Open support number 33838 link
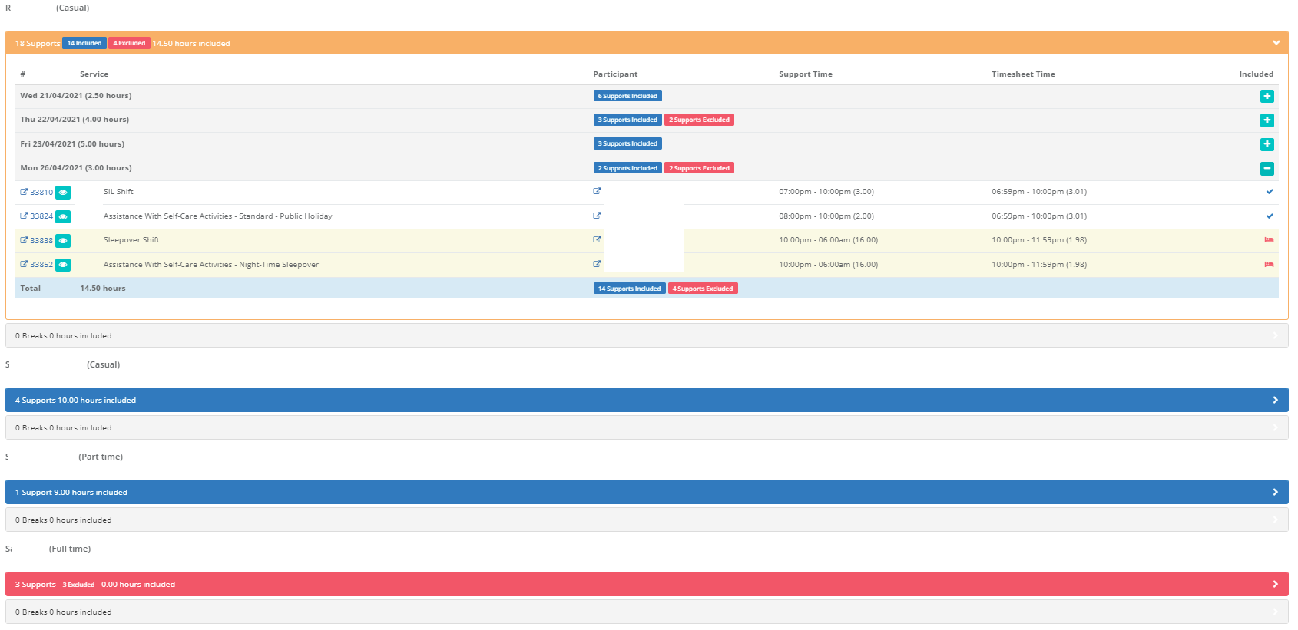The width and height of the screenshot is (1298, 630). tap(41, 241)
